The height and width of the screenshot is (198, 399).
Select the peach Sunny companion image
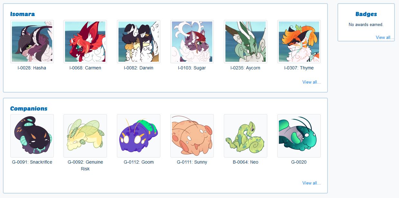click(192, 136)
